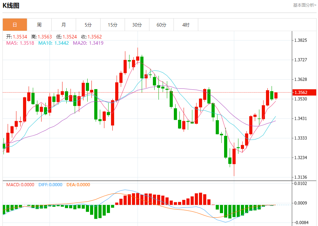The width and height of the screenshot is (318, 226).
Task: Open the 4时 interval tab
Action: click(186, 25)
